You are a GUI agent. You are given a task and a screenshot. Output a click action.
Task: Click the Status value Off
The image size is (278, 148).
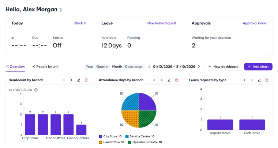click(57, 46)
